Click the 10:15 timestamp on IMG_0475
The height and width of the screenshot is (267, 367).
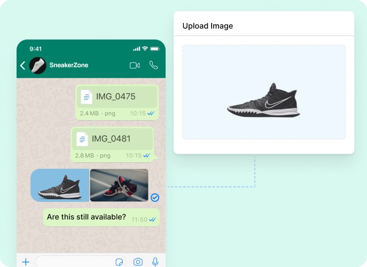[x=138, y=113]
